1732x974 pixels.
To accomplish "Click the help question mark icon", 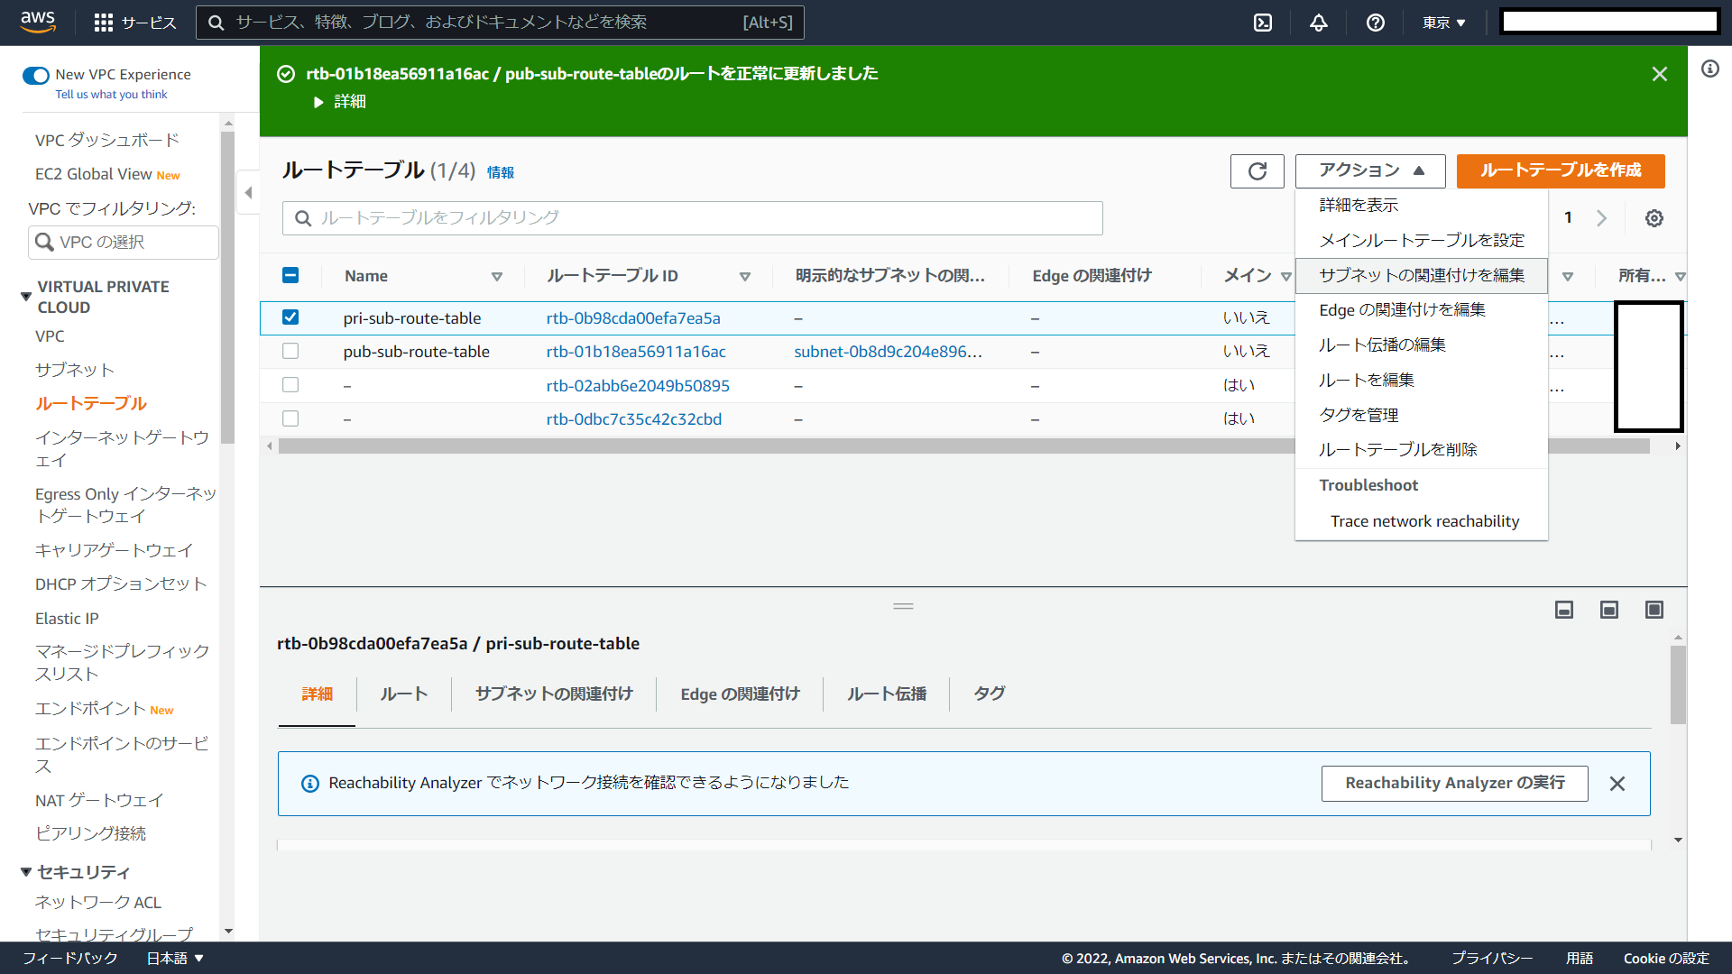I will point(1375,23).
